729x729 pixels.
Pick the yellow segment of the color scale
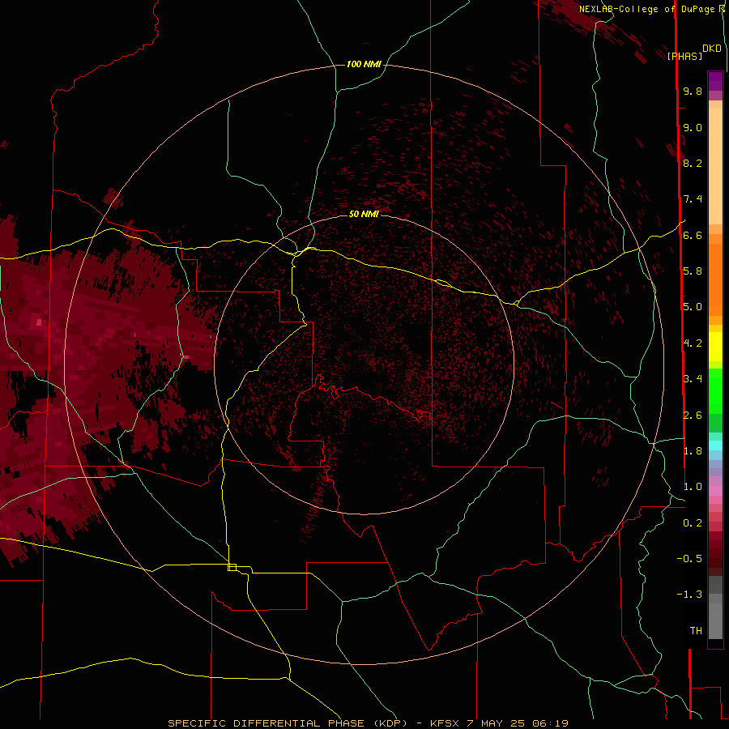(715, 347)
